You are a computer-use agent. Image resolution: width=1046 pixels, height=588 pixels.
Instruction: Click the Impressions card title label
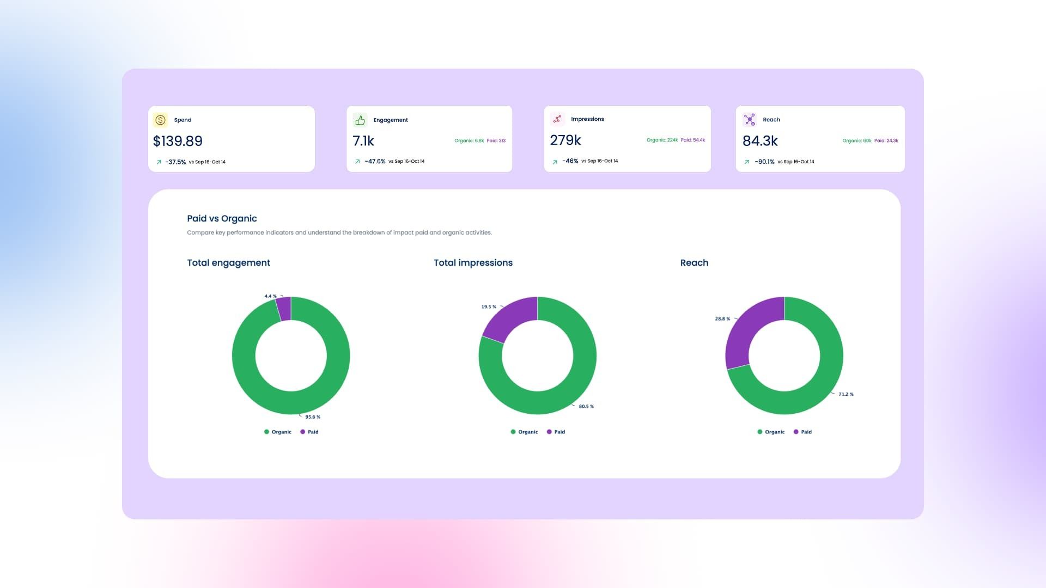[x=587, y=119]
